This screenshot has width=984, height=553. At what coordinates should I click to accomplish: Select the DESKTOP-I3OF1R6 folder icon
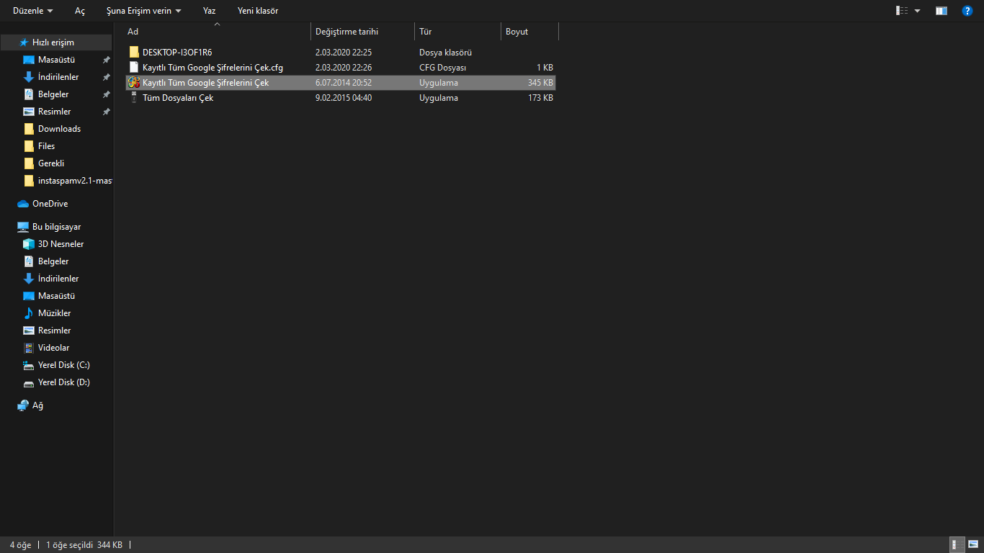[x=134, y=52]
